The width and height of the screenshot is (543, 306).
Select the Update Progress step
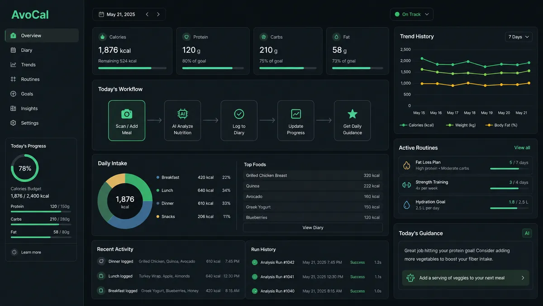[295, 120]
